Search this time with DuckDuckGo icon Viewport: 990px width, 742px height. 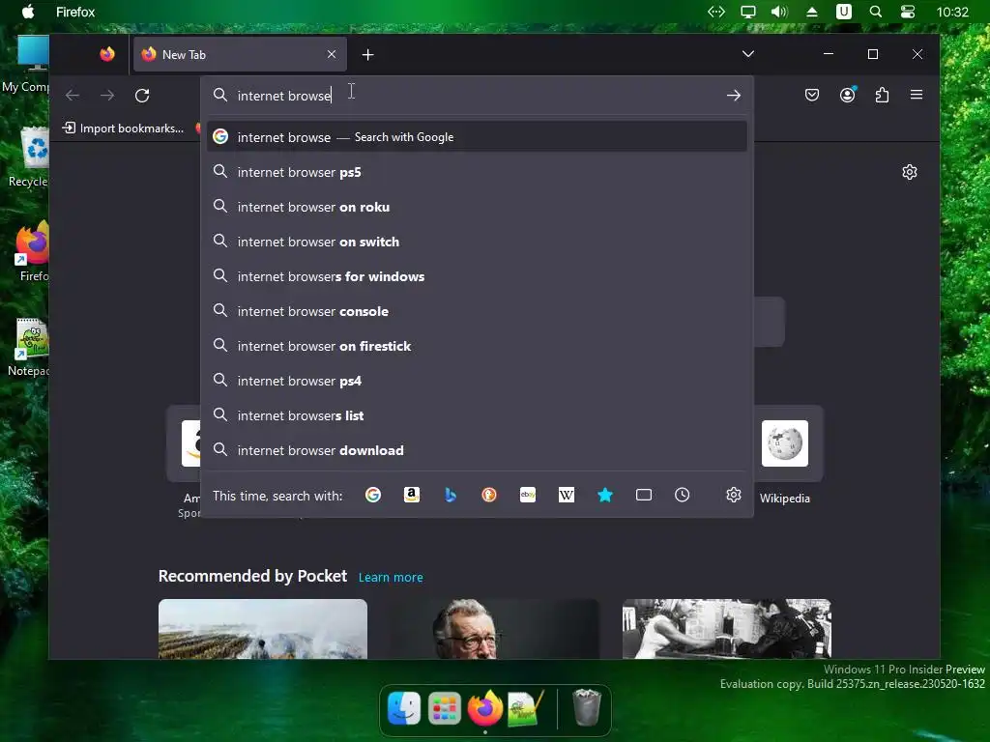(x=488, y=495)
